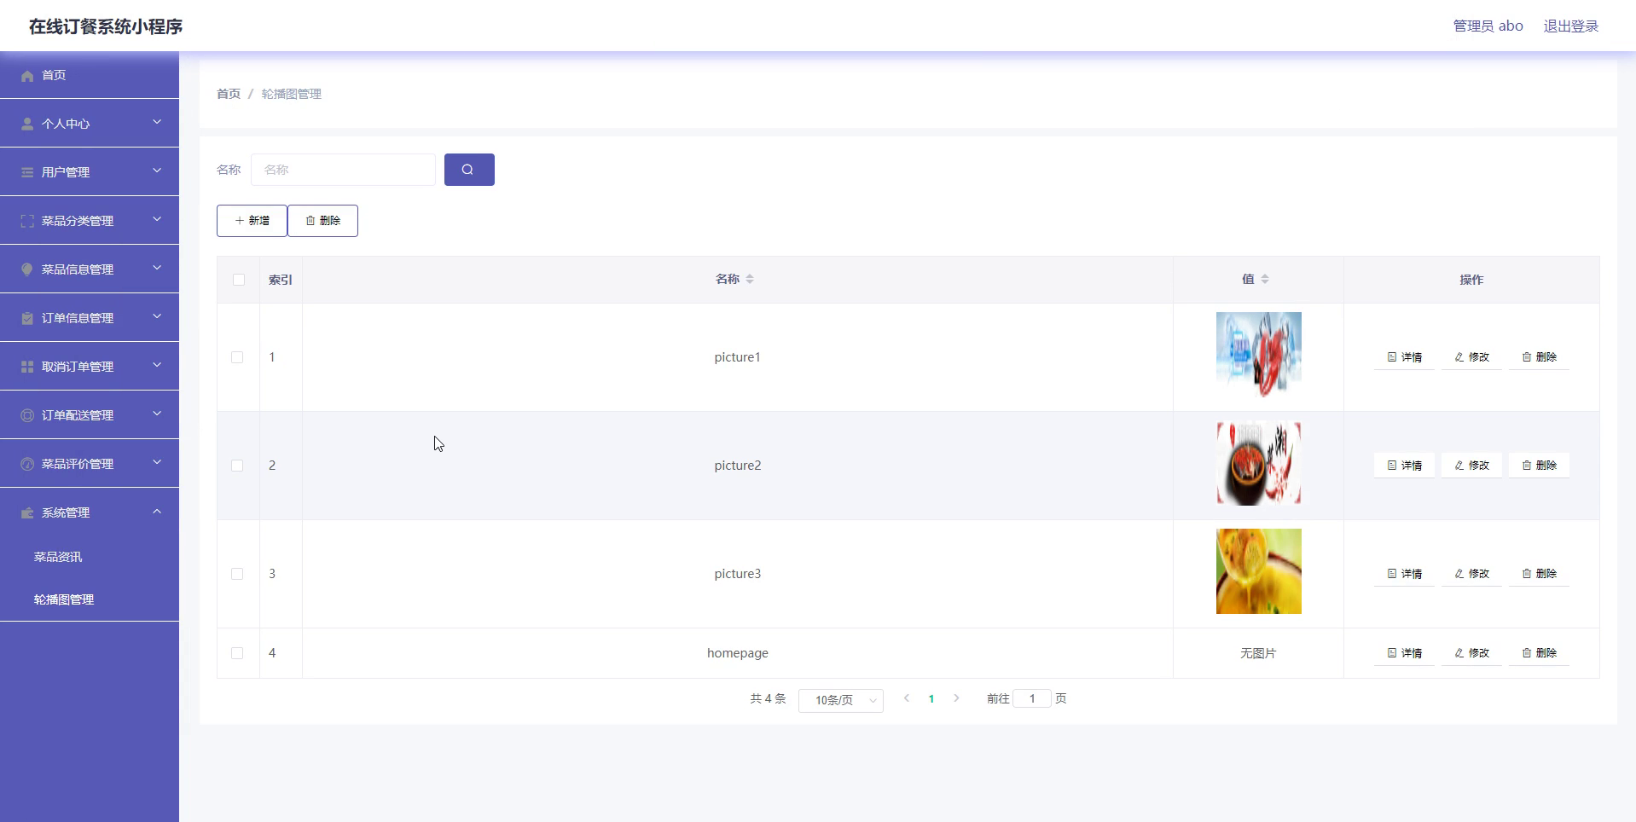Viewport: 1636px width, 822px height.
Task: Check the box for row picture2
Action: pyautogui.click(x=237, y=466)
